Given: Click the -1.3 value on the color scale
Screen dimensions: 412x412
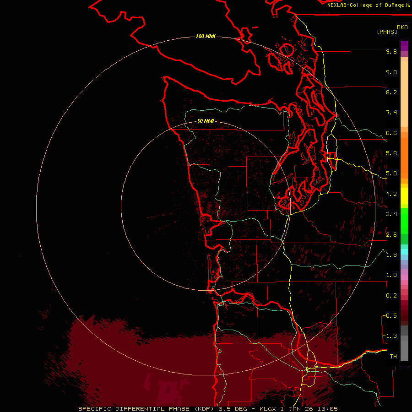Looking at the screenshot, I should click(390, 336).
